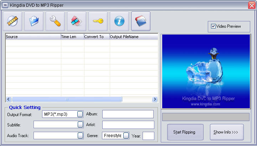
Task: Click the ripping progress bar
Action: point(206,117)
